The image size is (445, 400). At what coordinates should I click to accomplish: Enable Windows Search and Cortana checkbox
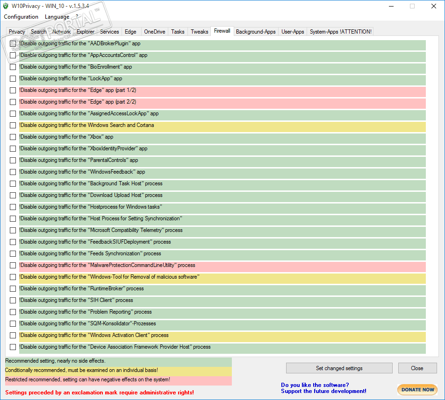pos(13,125)
